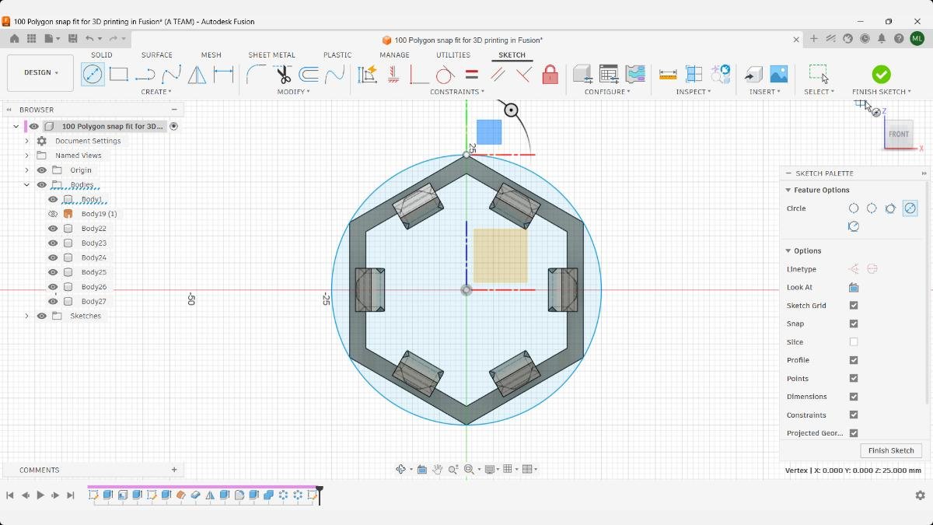Switch to the SOLID tab
This screenshot has width=933, height=525.
point(102,55)
